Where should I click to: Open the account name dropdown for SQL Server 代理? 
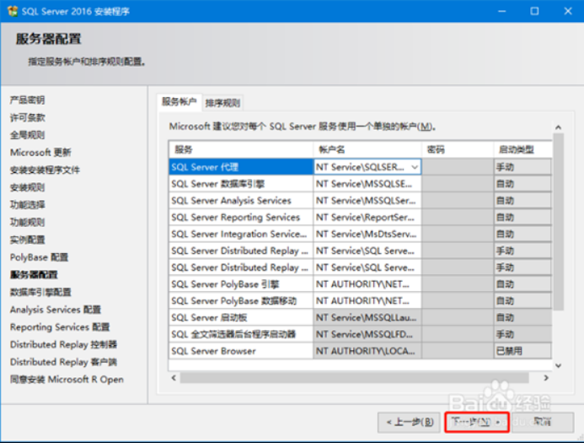pyautogui.click(x=415, y=167)
